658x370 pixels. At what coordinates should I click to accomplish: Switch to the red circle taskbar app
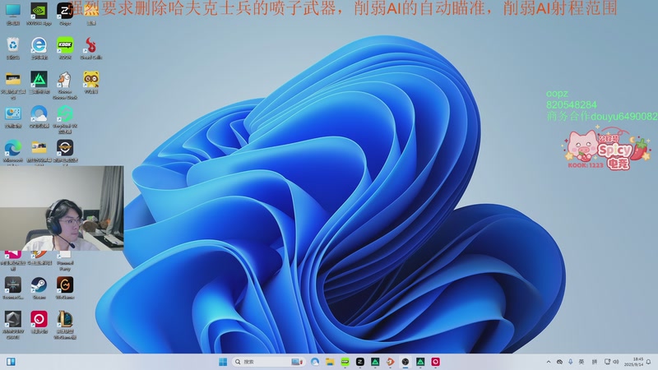point(436,362)
